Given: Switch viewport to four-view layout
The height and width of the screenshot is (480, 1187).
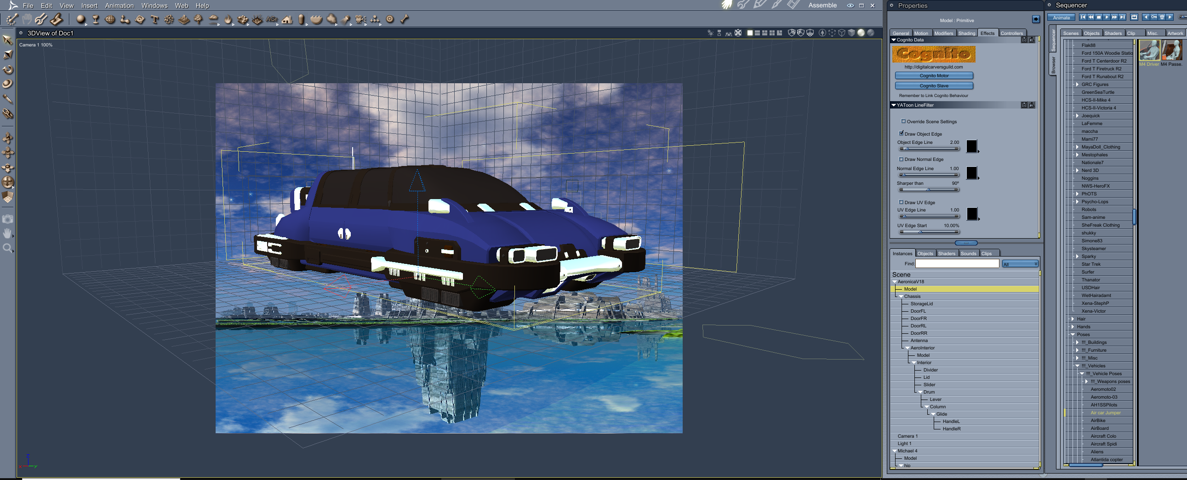Looking at the screenshot, I should point(772,33).
